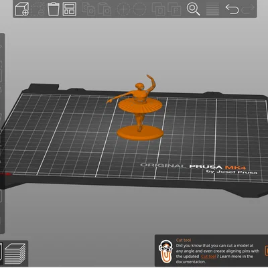
Task: Click the Split to objects icon
Action: click(x=159, y=9)
